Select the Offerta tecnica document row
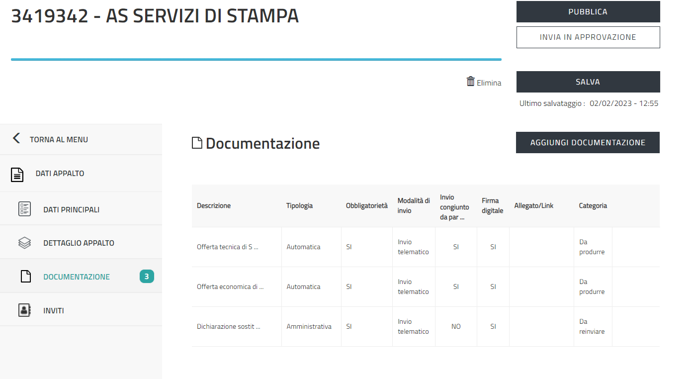 [x=228, y=247]
